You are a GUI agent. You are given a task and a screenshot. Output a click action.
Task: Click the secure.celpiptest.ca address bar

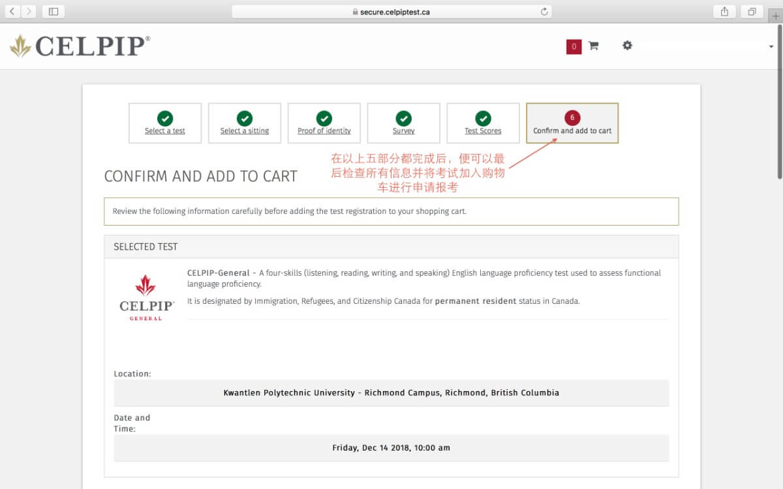(391, 12)
